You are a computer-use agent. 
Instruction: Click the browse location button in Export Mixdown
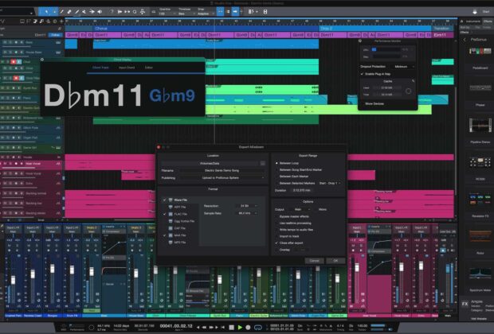pos(262,162)
